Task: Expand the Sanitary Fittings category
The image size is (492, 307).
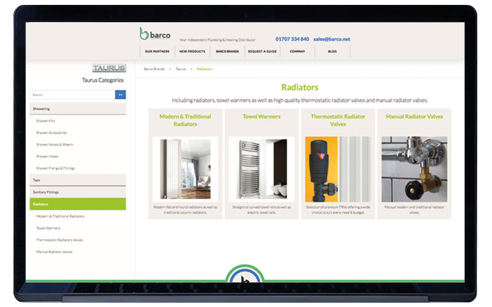Action: pos(78,192)
